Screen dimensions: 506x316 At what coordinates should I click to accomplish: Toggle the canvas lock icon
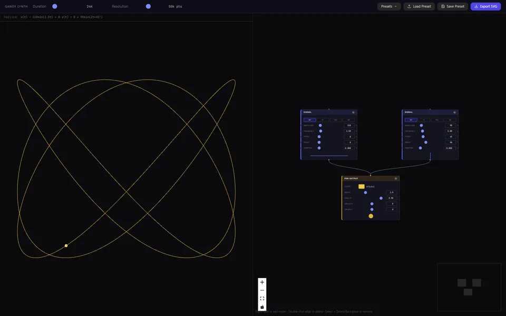click(262, 307)
